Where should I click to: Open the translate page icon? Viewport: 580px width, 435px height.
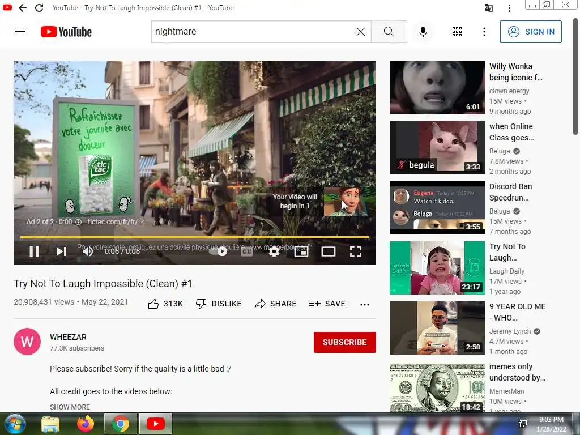(x=489, y=8)
